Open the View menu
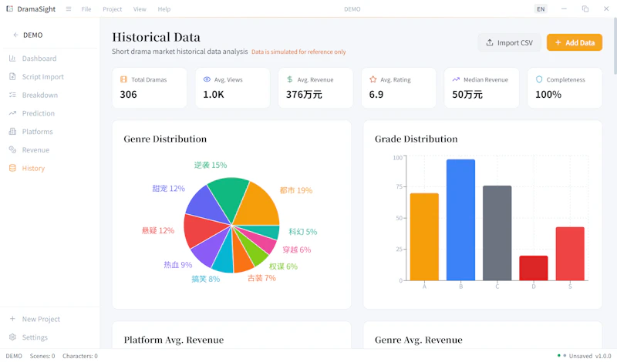 click(140, 9)
